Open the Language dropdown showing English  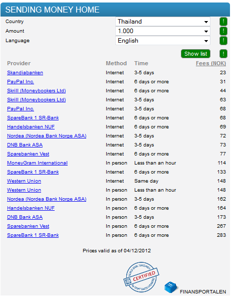[163, 41]
